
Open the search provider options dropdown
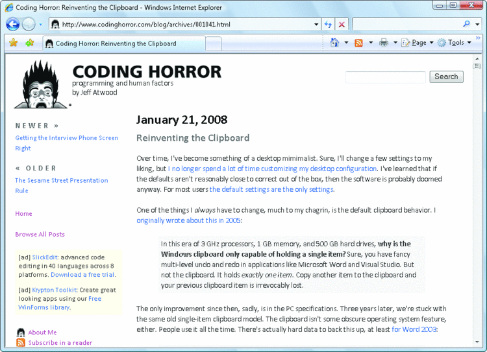pos(477,24)
